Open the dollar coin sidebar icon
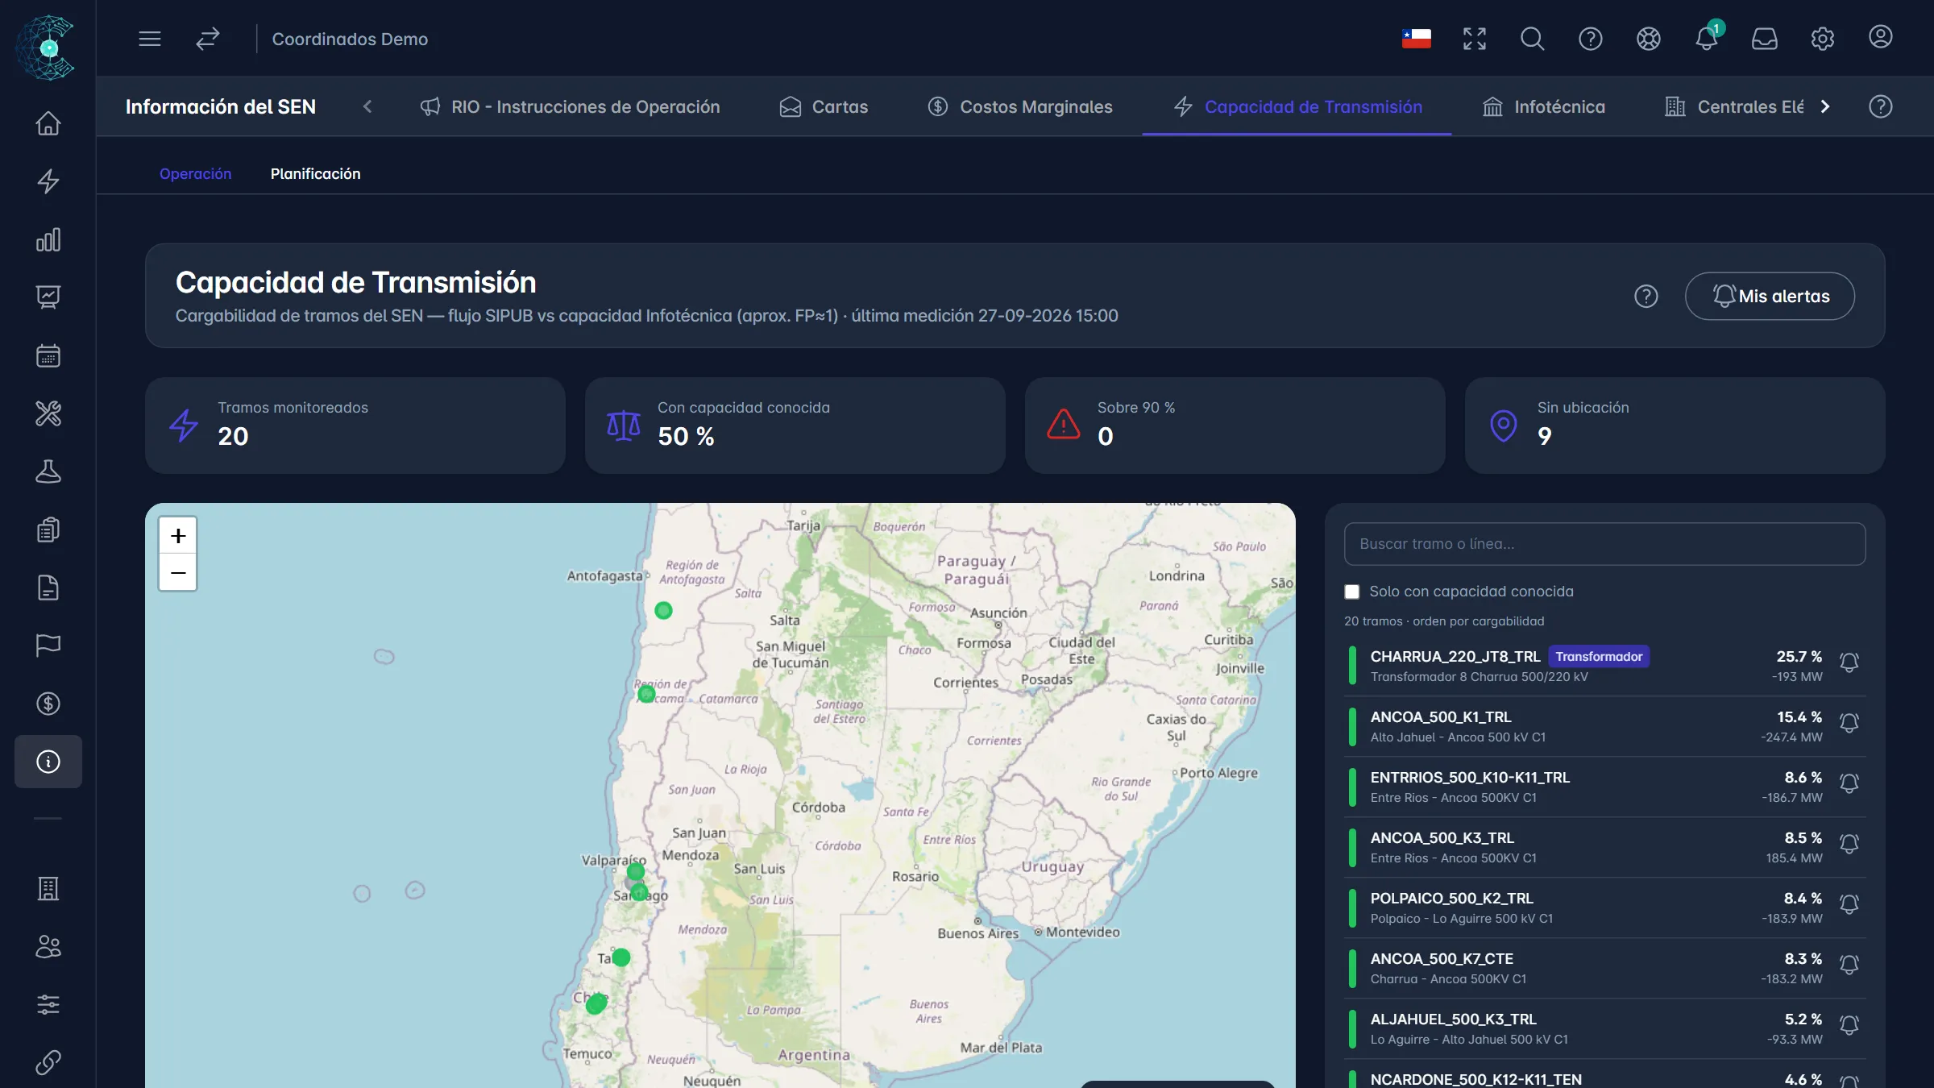1934x1088 pixels. [x=48, y=704]
